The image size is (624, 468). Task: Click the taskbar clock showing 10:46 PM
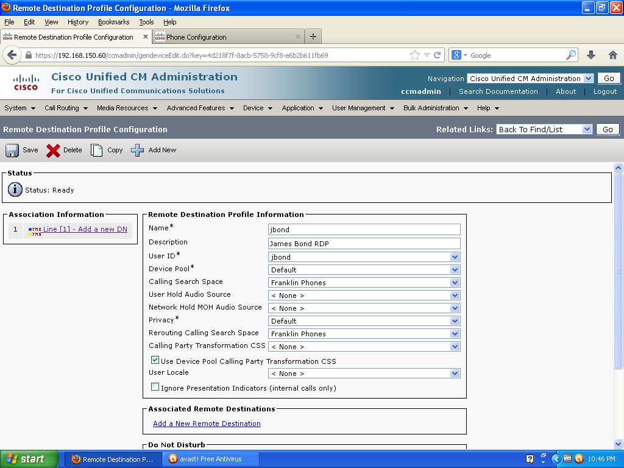pos(601,459)
